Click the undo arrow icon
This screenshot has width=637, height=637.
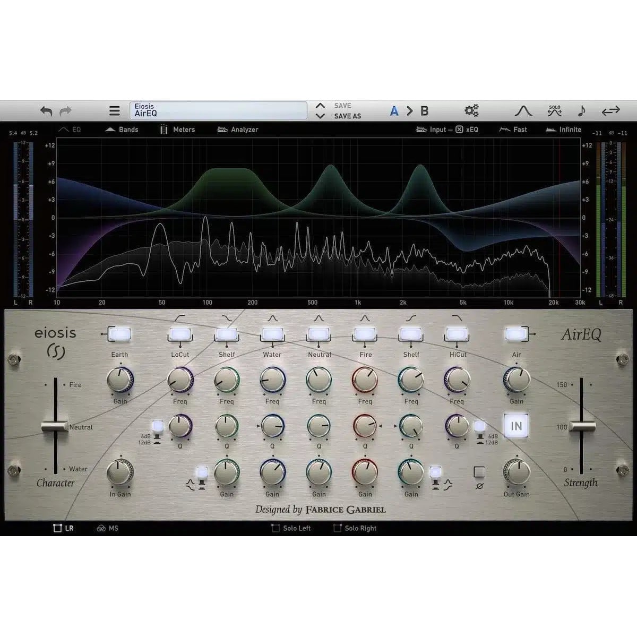pyautogui.click(x=46, y=111)
